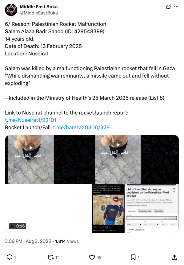This screenshot has height=265, width=184.
Task: Bookmark this post
Action: coord(133,257)
